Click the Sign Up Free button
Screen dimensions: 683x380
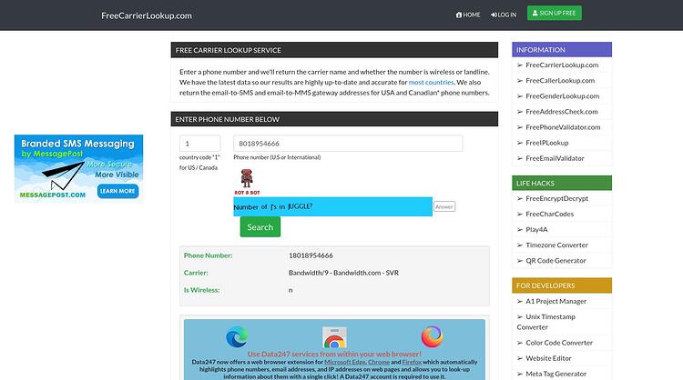(x=554, y=13)
